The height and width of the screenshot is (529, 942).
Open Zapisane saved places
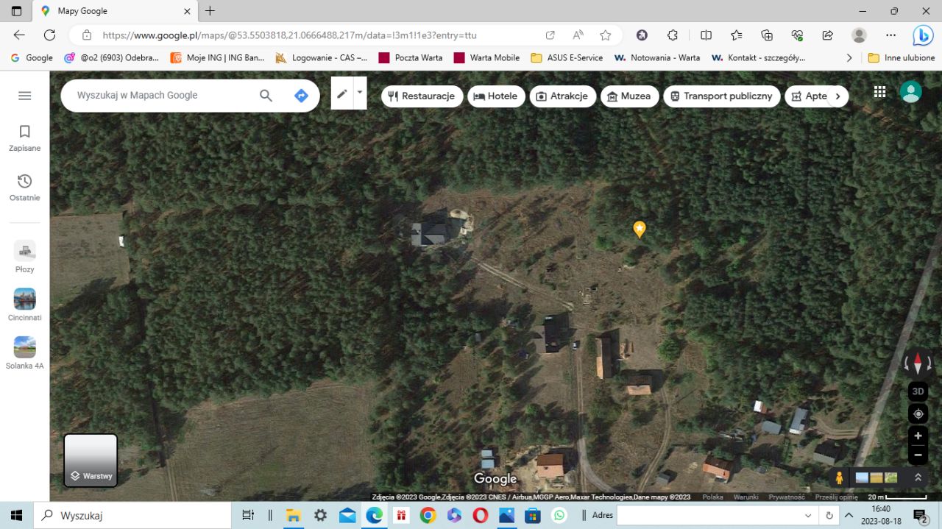[x=25, y=138]
